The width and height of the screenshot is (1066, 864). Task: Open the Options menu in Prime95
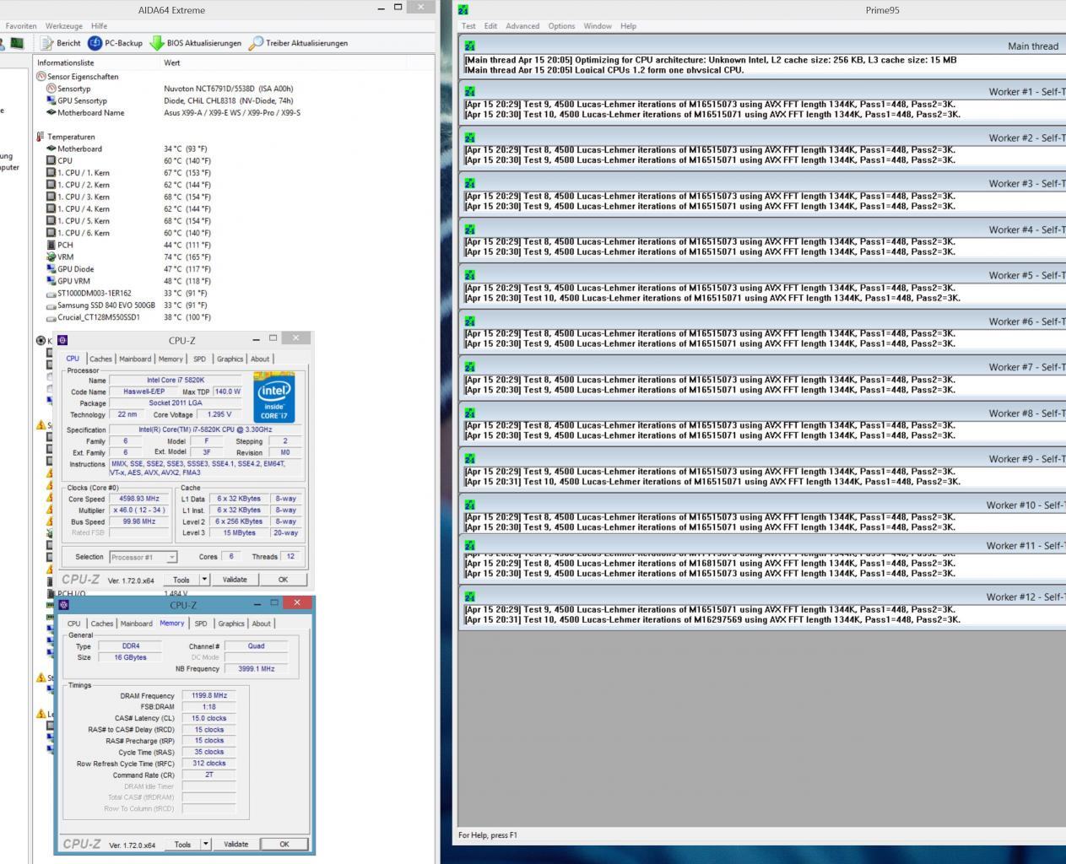pos(561,26)
